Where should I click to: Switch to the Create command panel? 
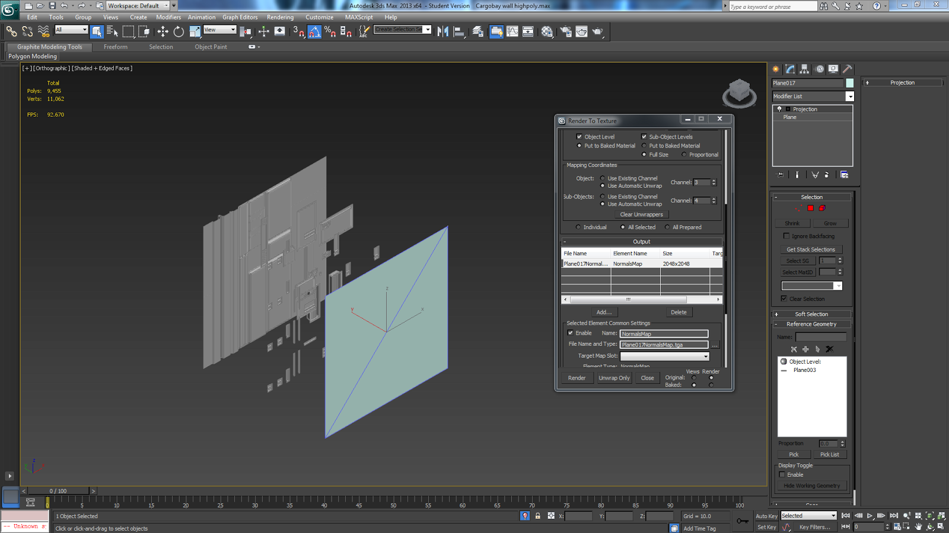click(776, 69)
